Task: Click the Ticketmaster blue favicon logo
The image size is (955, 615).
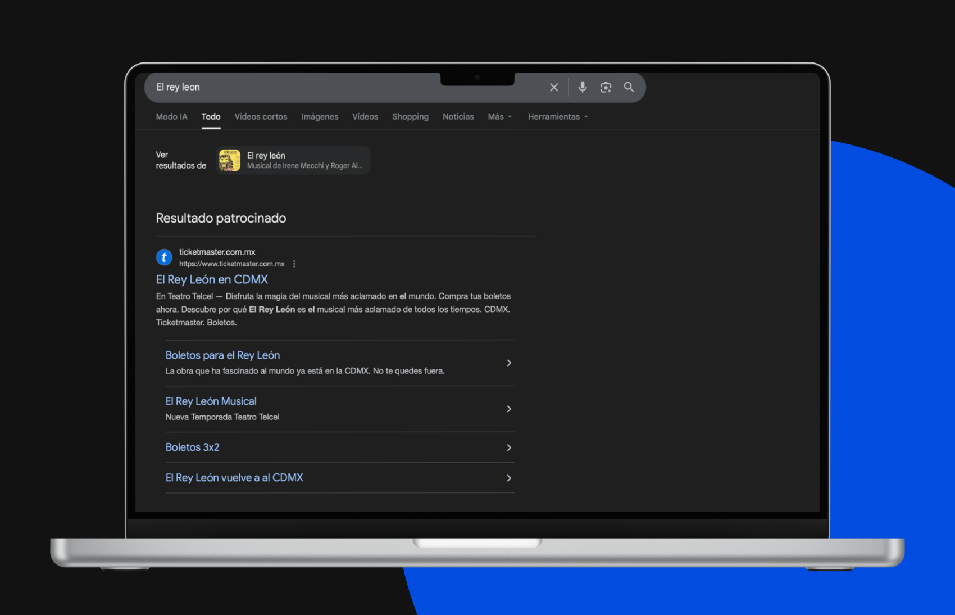Action: coord(164,257)
